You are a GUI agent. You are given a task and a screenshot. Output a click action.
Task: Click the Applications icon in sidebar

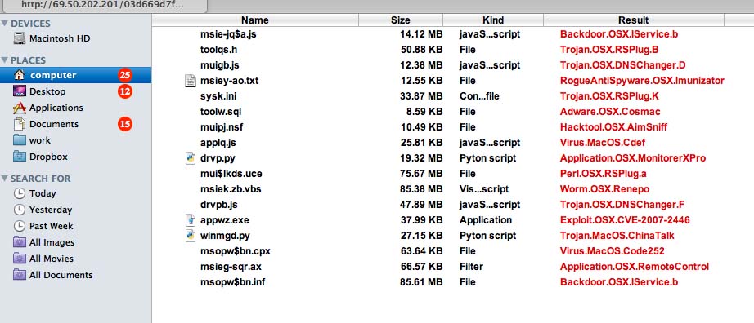click(20, 108)
